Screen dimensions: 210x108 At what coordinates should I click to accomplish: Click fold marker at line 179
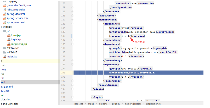pyautogui.click(x=72, y=7)
